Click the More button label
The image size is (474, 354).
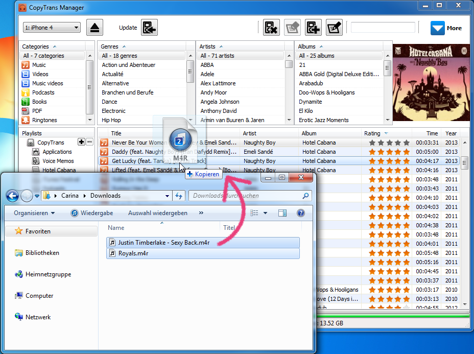click(x=455, y=28)
